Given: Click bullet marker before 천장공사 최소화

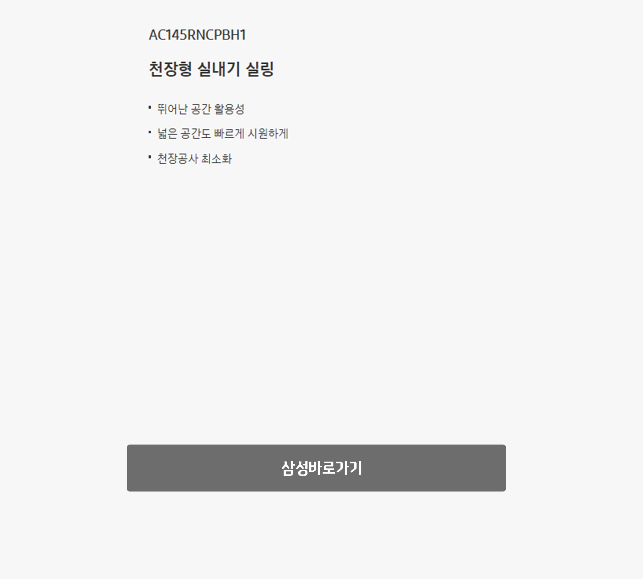Looking at the screenshot, I should [x=150, y=157].
